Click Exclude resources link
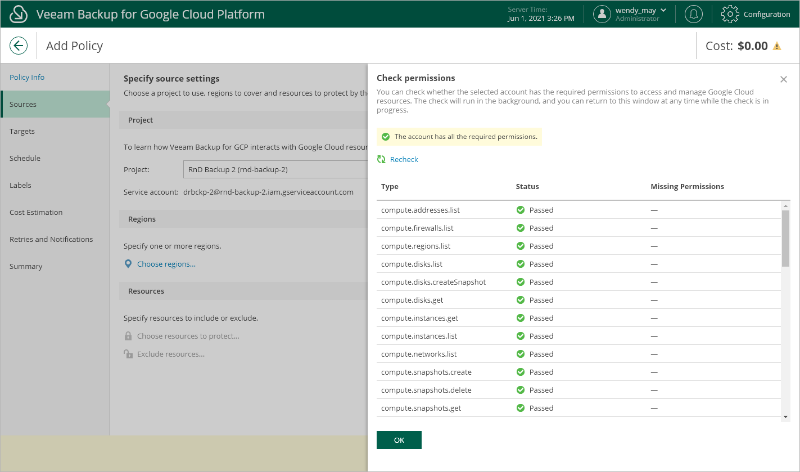 pyautogui.click(x=171, y=354)
